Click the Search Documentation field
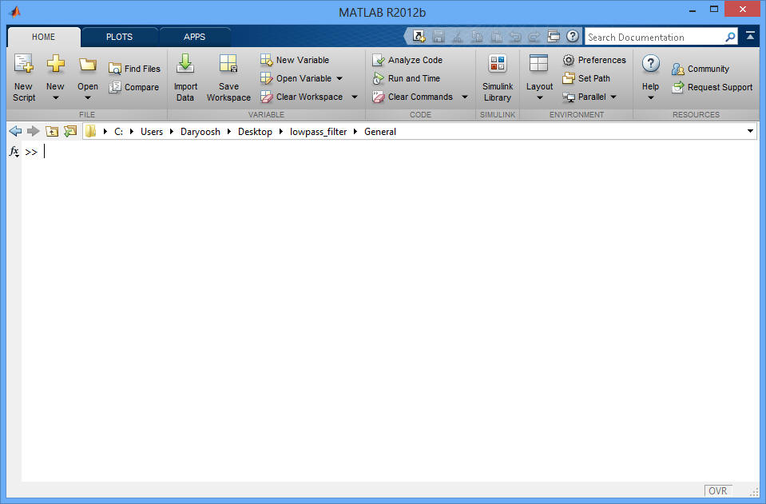 tap(655, 37)
